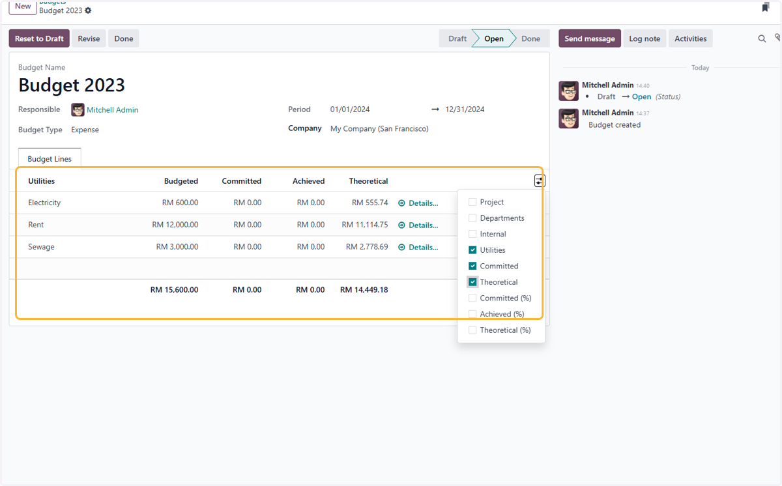Click Mitchell Admin avatar beside Responsible
Viewport: 782px width, 486px height.
pyautogui.click(x=78, y=110)
